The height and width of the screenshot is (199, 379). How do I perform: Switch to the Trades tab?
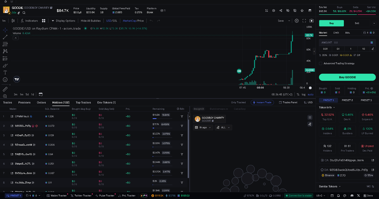8,102
